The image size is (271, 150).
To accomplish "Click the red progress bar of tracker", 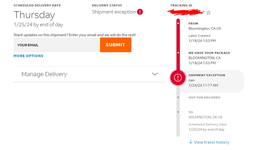I will tap(178, 44).
